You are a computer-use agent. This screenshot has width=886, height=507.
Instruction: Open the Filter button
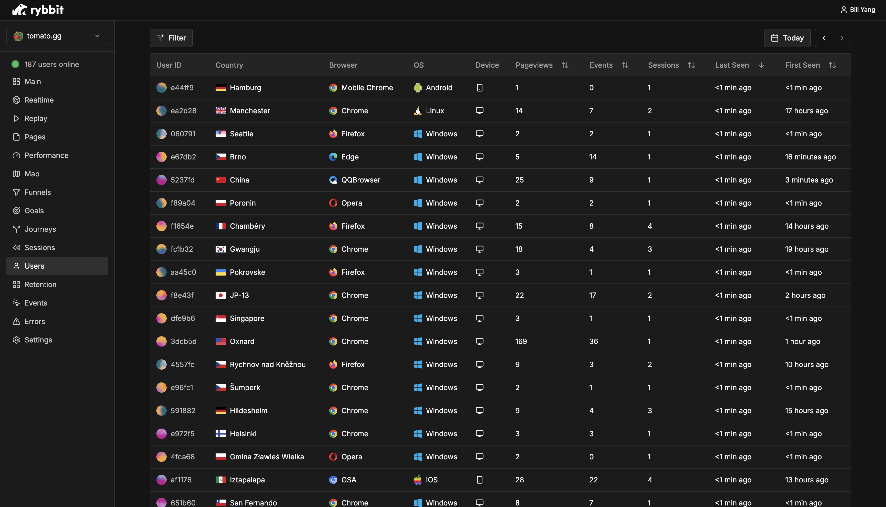click(x=171, y=38)
